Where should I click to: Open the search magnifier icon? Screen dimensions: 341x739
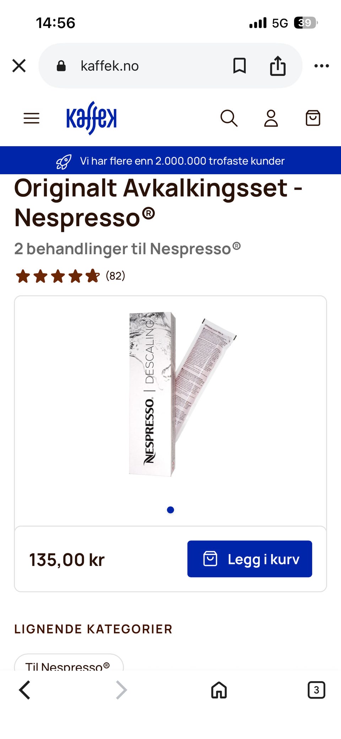(229, 118)
